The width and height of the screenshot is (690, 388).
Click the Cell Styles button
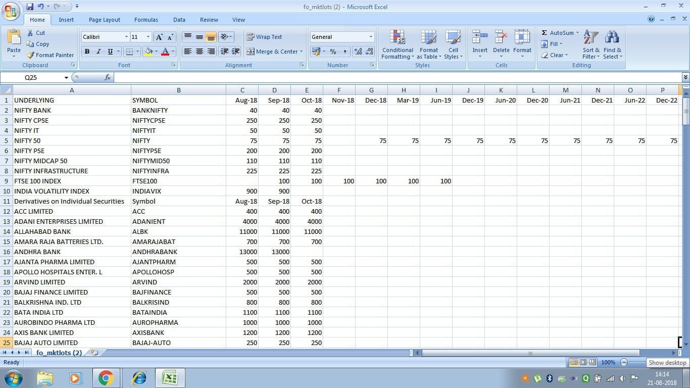(453, 45)
